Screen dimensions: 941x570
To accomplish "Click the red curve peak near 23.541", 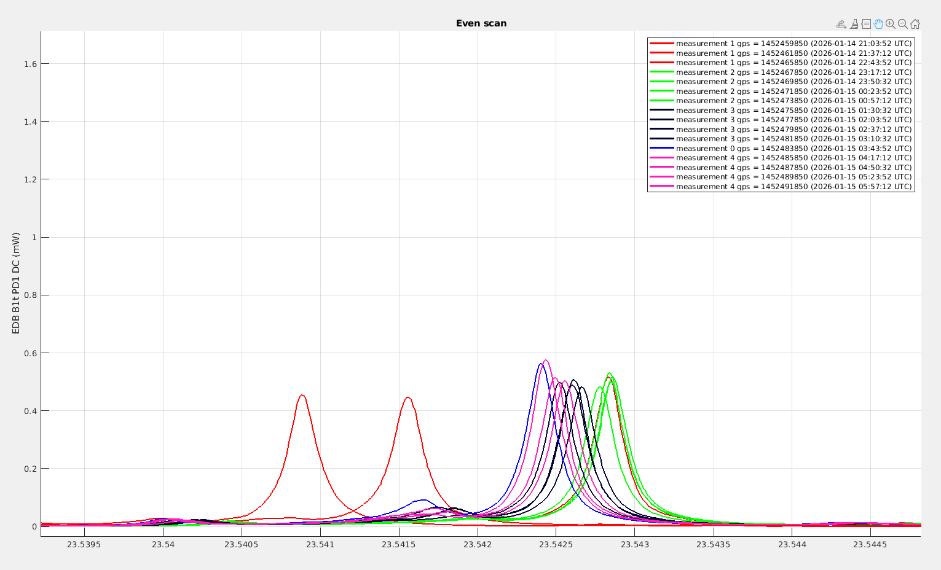I will point(302,395).
